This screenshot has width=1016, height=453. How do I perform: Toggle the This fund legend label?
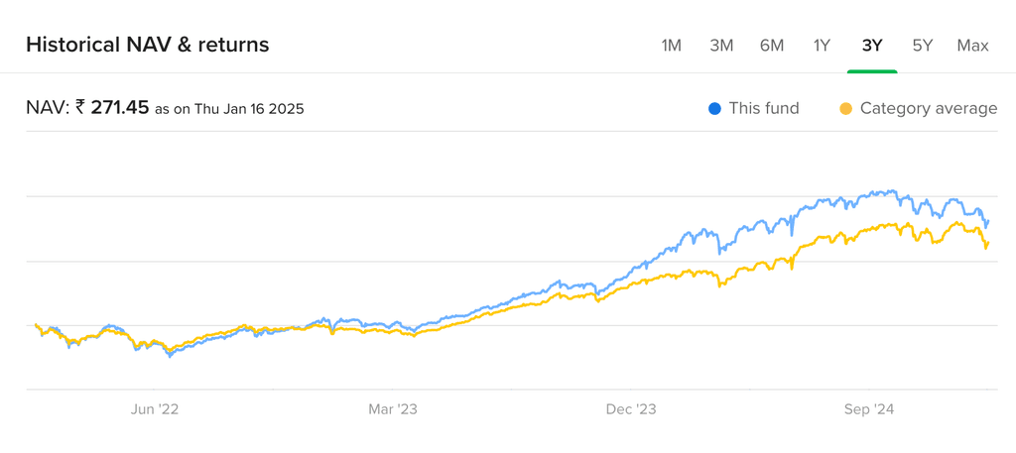763,108
